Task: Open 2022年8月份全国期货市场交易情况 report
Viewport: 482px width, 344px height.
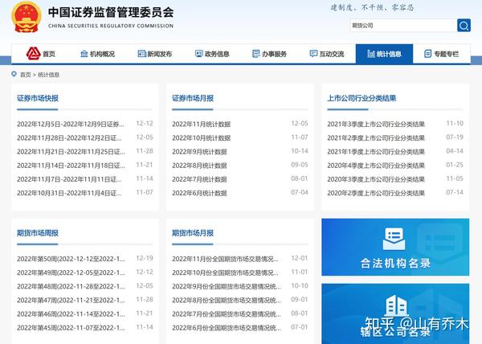Action: (x=227, y=300)
